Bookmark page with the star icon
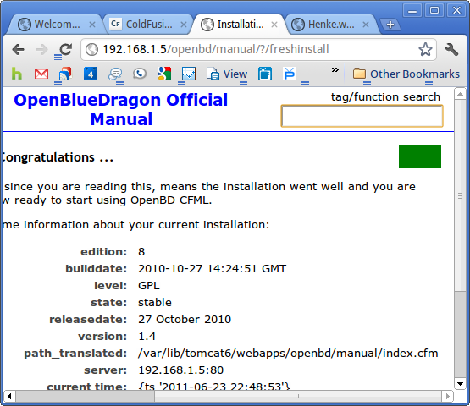Screen dimensions: 470x406 coord(425,49)
